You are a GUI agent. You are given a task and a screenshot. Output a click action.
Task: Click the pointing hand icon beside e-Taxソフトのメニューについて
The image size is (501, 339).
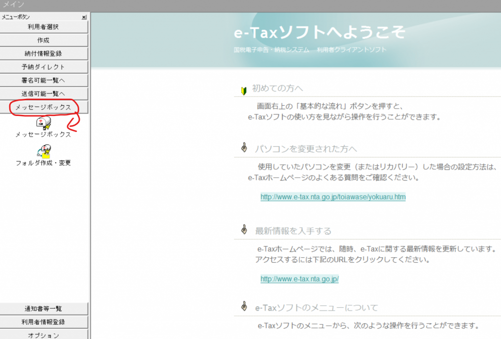coord(244,306)
